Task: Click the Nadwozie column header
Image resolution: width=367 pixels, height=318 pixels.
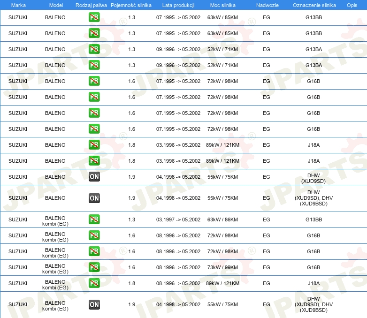Action: coord(268,5)
